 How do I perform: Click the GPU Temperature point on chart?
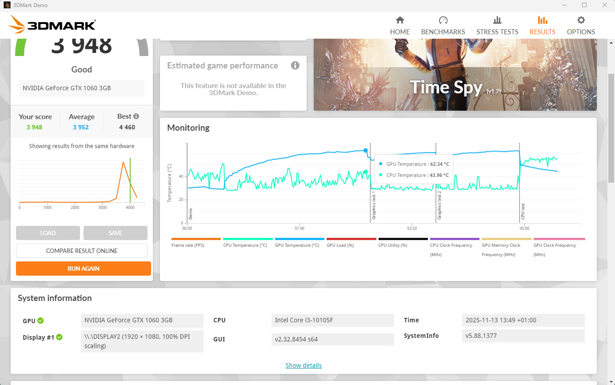365,151
